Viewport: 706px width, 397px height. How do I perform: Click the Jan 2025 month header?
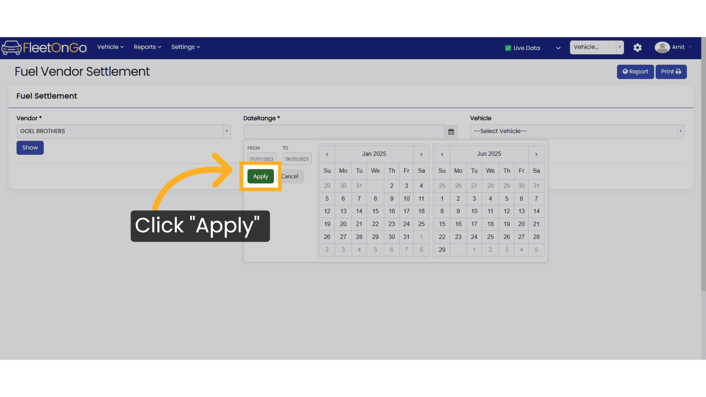[x=374, y=154]
